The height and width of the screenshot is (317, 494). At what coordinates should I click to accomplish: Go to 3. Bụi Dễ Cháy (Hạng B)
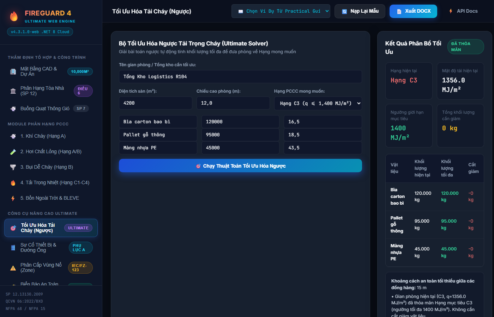pos(51,167)
